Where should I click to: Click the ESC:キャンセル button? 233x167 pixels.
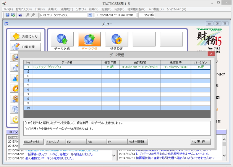pos(34,142)
